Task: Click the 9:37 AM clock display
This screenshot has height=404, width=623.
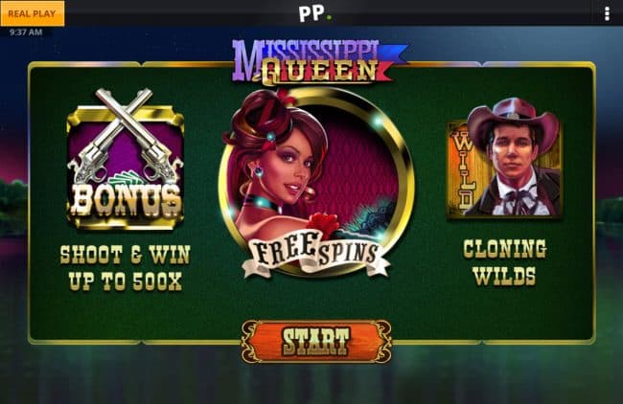Action: click(x=26, y=33)
